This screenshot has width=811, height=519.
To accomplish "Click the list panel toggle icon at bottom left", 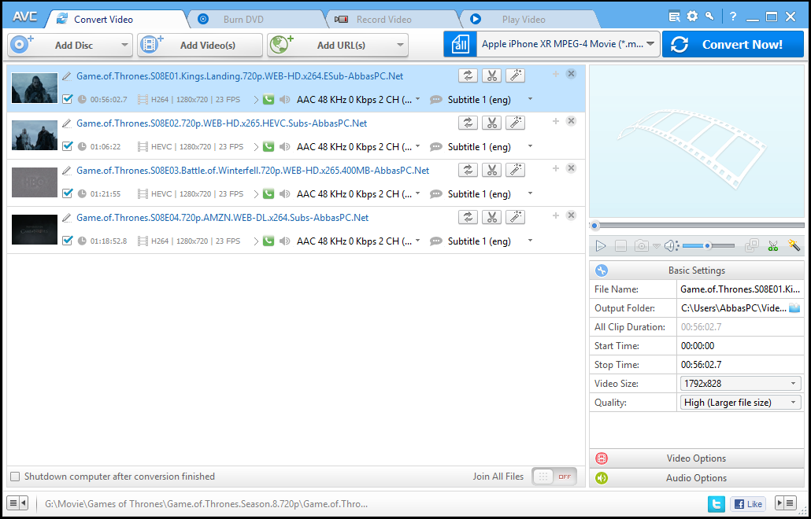I will click(x=17, y=503).
